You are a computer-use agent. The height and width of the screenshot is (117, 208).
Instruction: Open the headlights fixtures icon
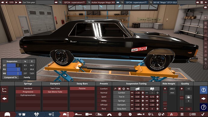(x=99, y=114)
